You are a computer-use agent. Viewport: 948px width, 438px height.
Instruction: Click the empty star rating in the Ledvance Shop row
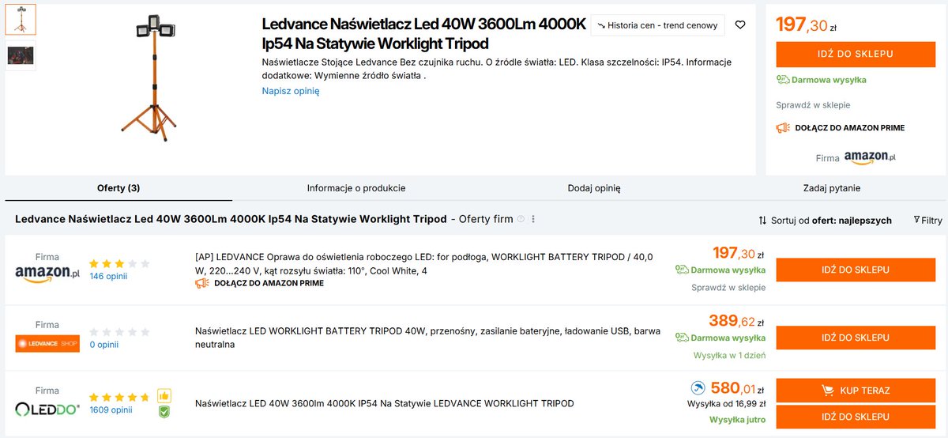point(118,332)
